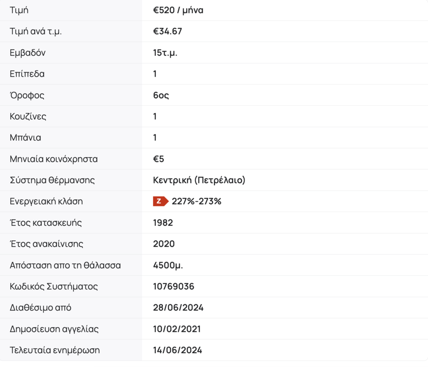This screenshot has height=367, width=428.
Task: Select the €34.67 price per square meter
Action: pos(167,32)
